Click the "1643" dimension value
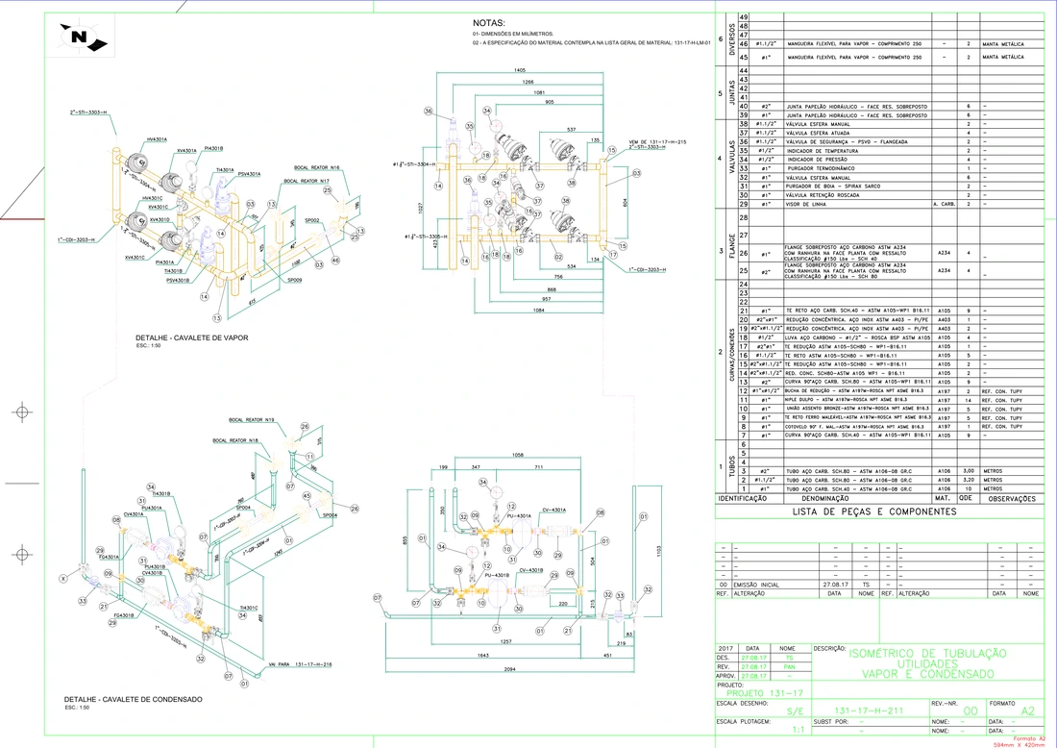Screen dimensions: 1057x748 [x=482, y=656]
